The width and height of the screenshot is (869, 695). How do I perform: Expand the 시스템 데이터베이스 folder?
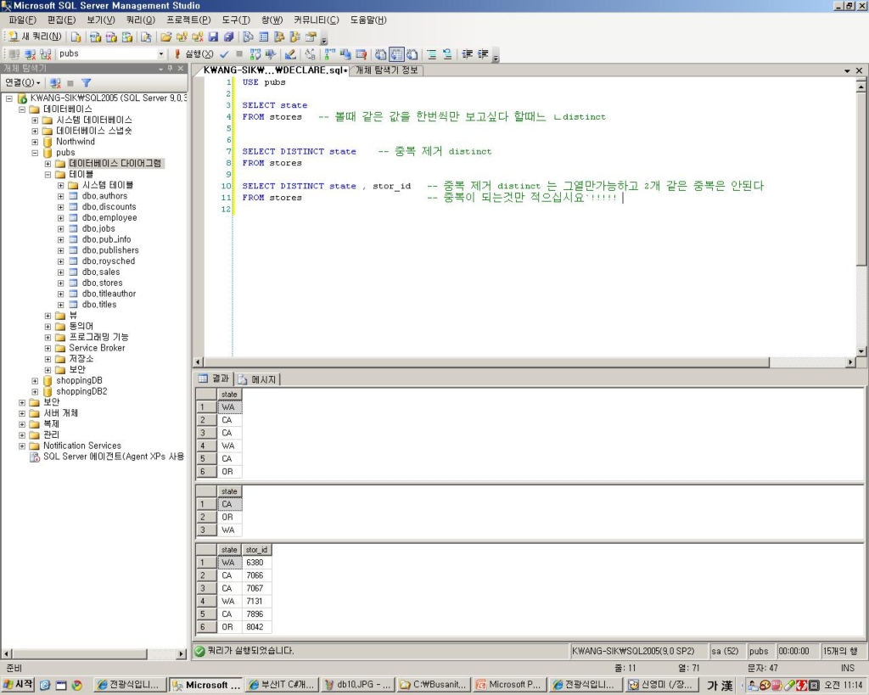[35, 120]
